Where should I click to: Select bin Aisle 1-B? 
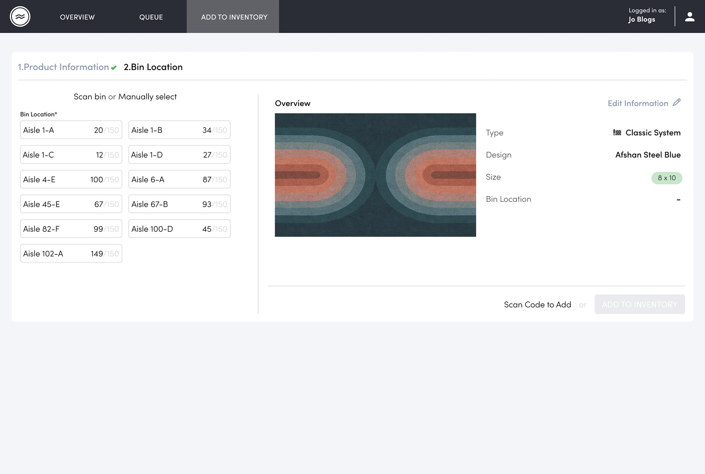(x=179, y=130)
